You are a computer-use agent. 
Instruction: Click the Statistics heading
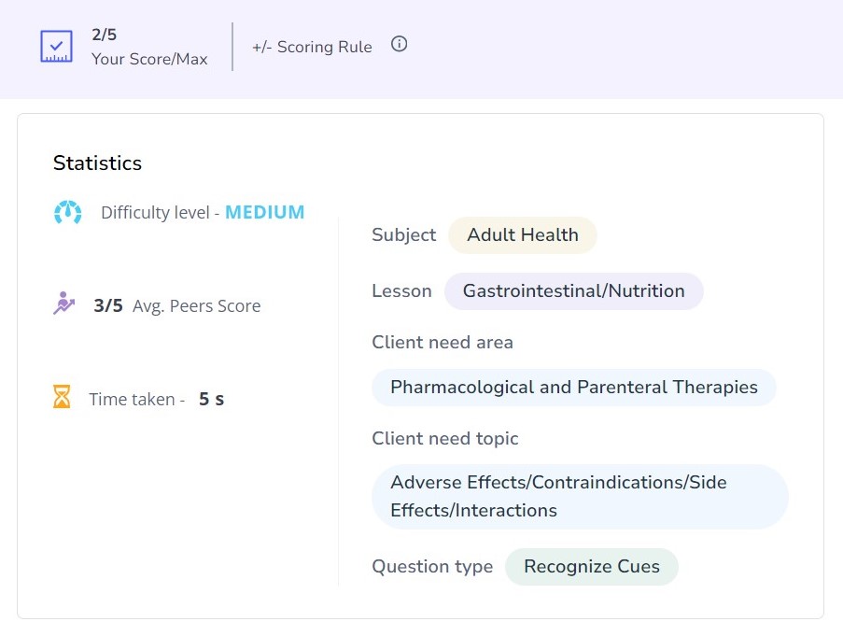click(97, 163)
